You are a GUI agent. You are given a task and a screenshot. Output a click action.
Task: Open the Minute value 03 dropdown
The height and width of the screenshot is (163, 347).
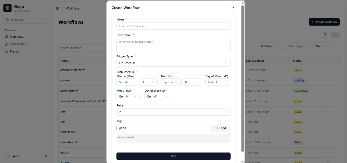click(148, 82)
